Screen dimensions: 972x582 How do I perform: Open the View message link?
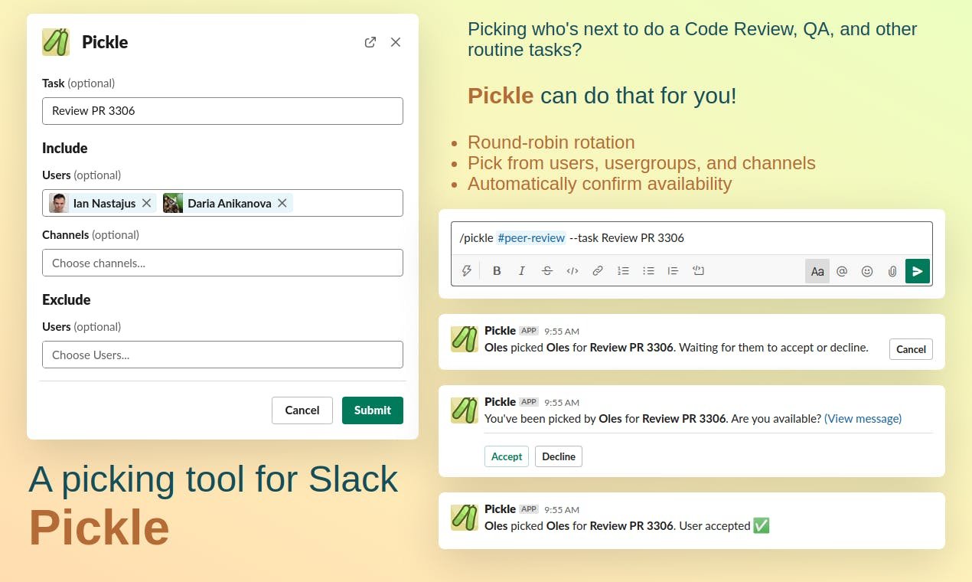click(863, 419)
